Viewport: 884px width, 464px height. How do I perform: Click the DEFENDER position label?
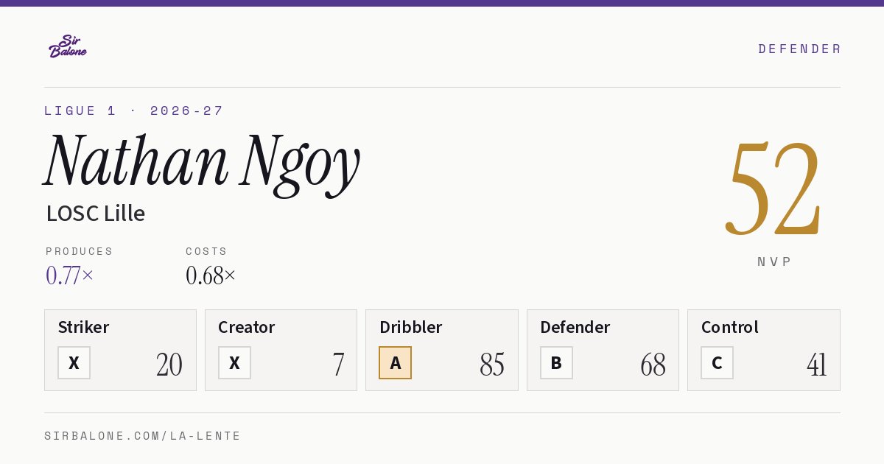pyautogui.click(x=799, y=49)
